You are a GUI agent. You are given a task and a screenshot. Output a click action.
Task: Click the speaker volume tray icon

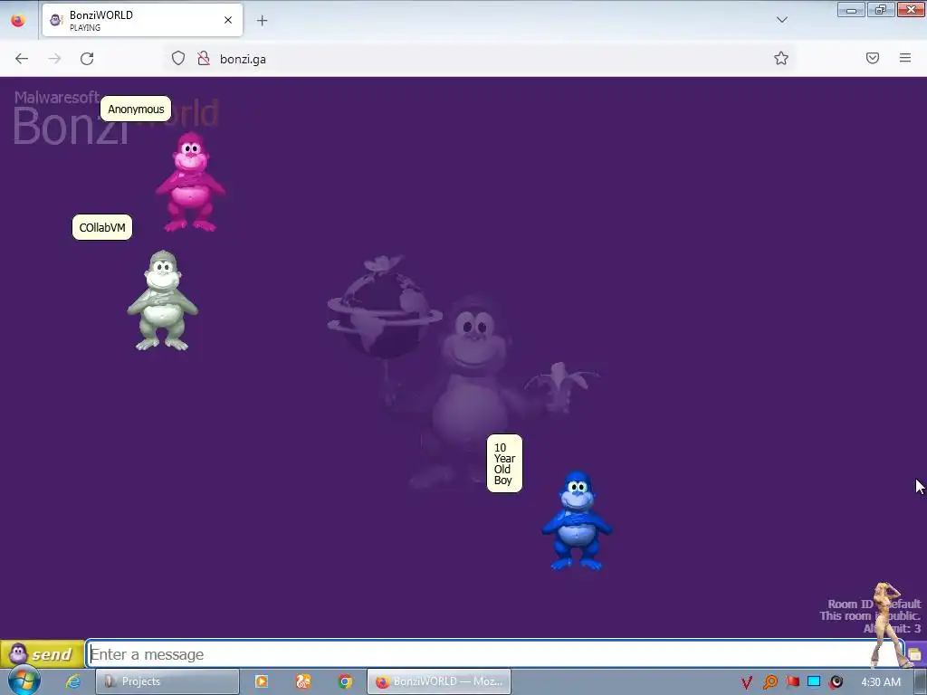(836, 682)
